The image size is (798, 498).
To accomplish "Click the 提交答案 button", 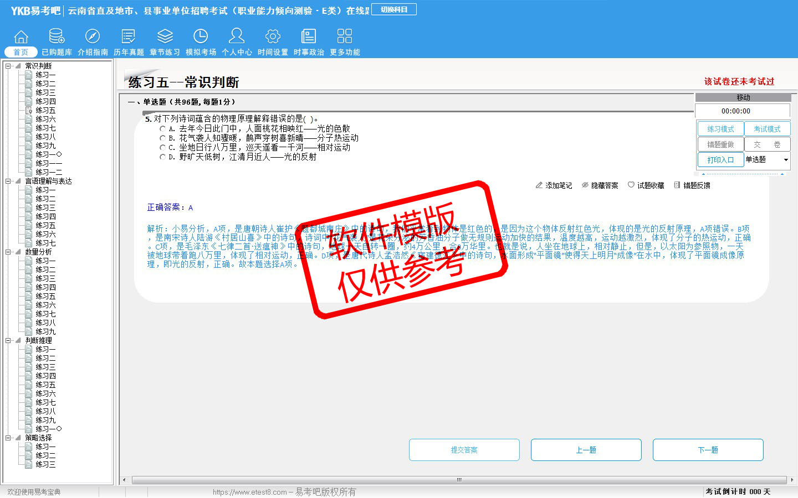I will [x=464, y=450].
